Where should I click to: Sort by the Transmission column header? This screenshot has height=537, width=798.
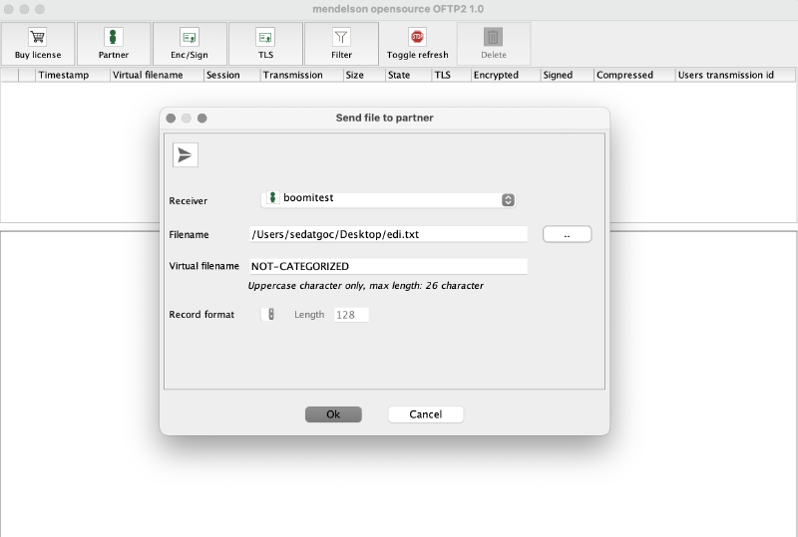pyautogui.click(x=301, y=76)
